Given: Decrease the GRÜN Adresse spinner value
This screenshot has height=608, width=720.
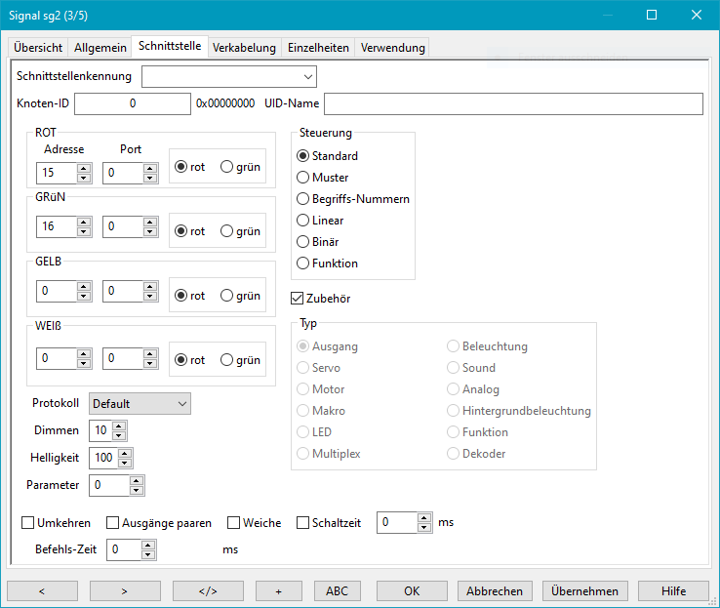Looking at the screenshot, I should point(84,232).
